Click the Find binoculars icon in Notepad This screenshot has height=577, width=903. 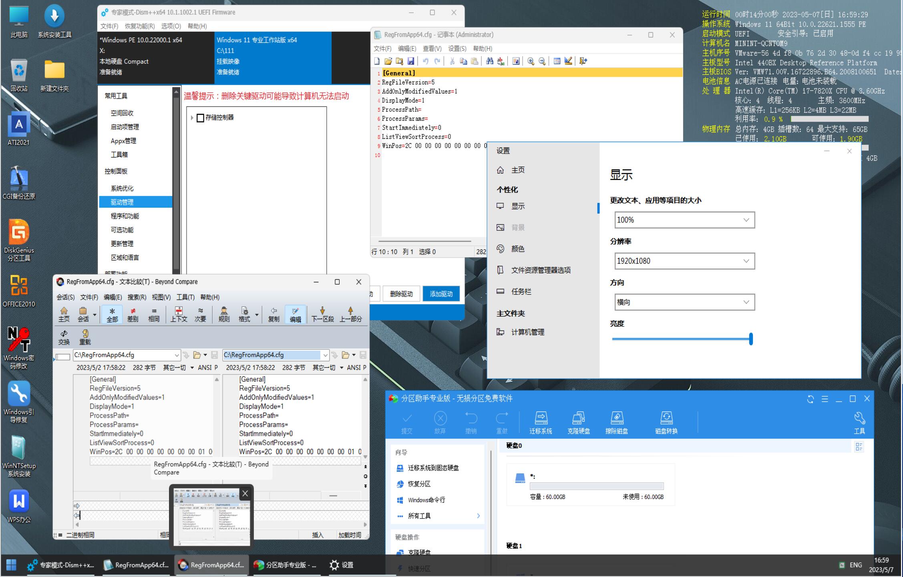click(489, 61)
